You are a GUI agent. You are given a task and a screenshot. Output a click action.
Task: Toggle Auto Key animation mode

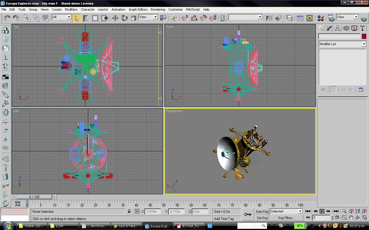tap(262, 211)
